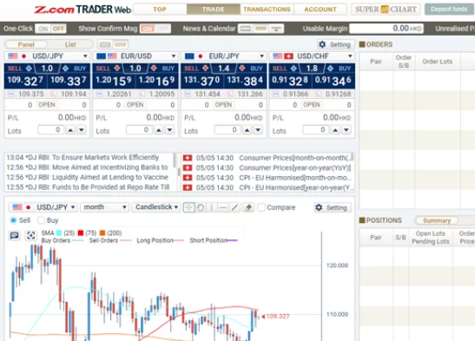Enable the Compare checkbox
Screen dimensions: 475x341
(261, 207)
